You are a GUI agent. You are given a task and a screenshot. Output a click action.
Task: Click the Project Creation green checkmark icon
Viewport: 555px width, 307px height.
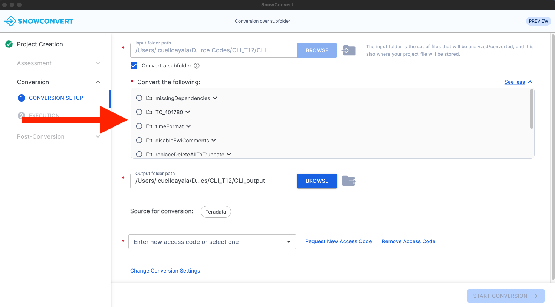[9, 44]
